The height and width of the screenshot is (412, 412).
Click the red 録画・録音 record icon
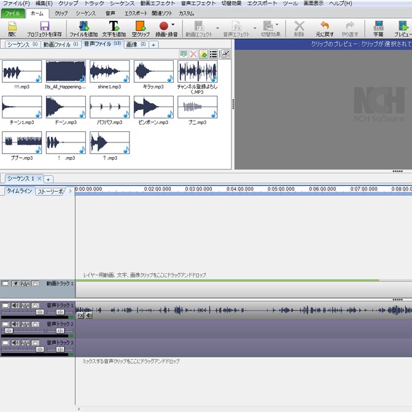coord(164,26)
